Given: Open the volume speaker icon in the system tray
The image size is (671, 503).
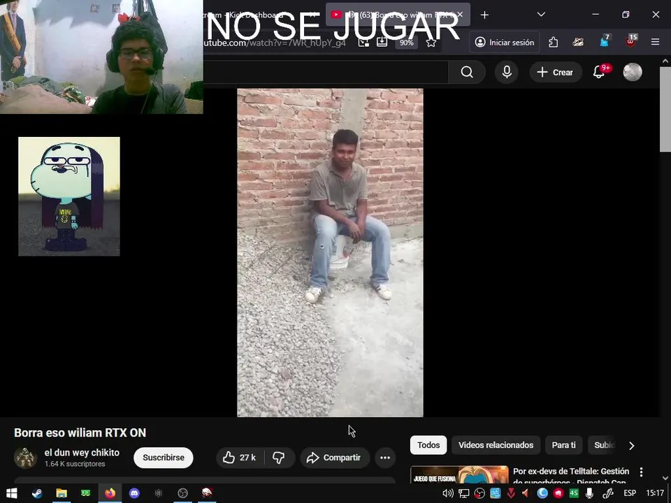Looking at the screenshot, I should (447, 494).
